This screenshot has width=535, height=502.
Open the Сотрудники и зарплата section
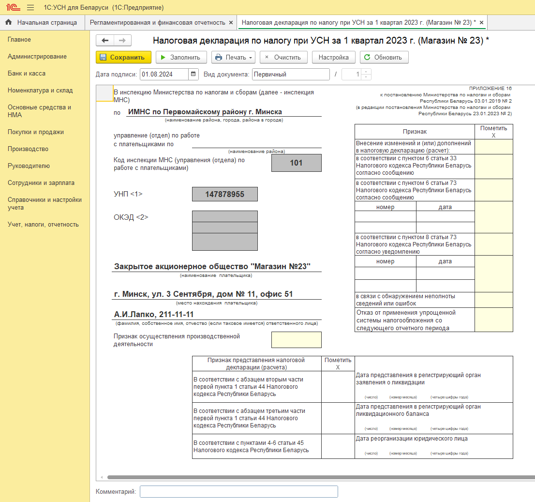[41, 183]
